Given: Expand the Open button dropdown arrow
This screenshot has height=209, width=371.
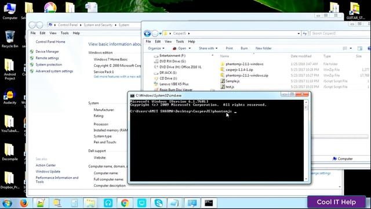Looking at the screenshot, I should coord(190,48).
